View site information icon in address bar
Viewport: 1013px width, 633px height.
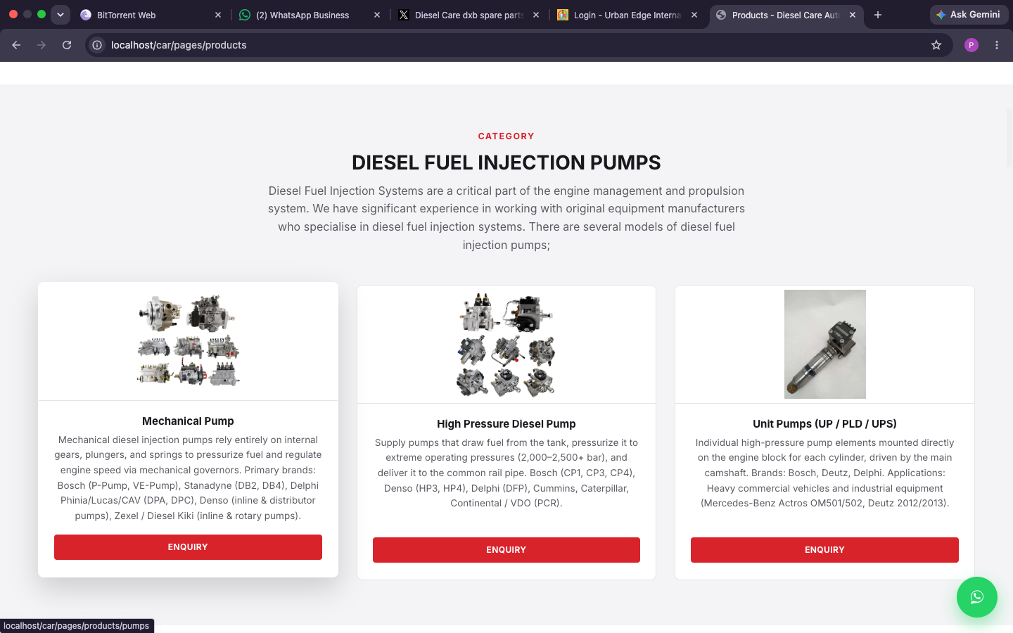pyautogui.click(x=97, y=45)
